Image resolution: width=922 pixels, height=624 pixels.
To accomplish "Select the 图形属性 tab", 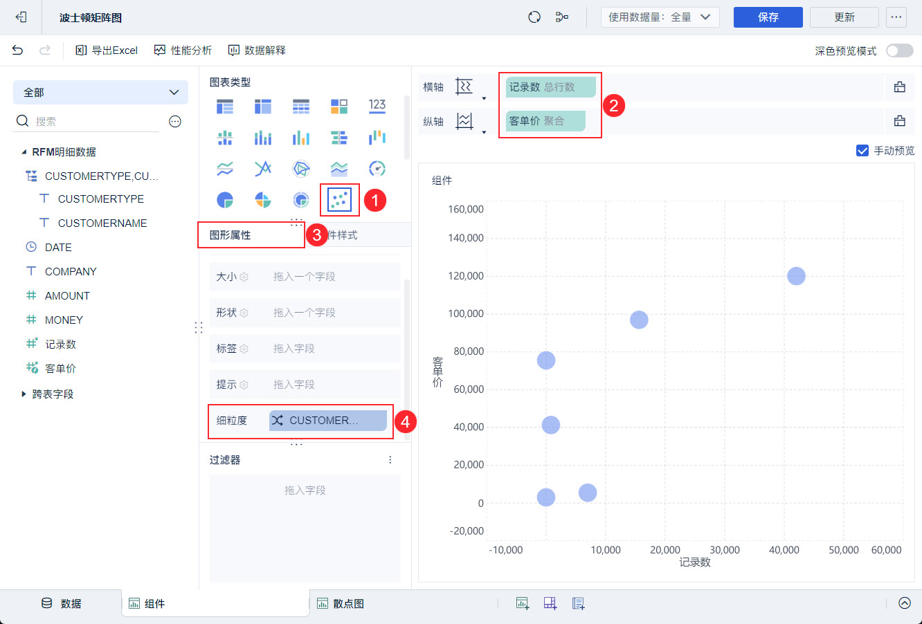I will pyautogui.click(x=230, y=235).
